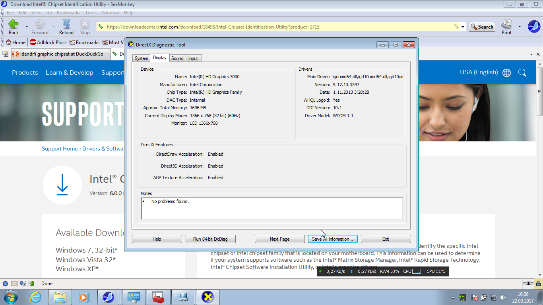Open the Bookmarks folder on the toolbar
Image resolution: width=543 pixels, height=305 pixels.
coord(84,42)
